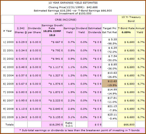Image resolution: width=146 pixels, height=134 pixels.
Task: Click the 0.7% earnings yield cell
Action: click(69, 42)
